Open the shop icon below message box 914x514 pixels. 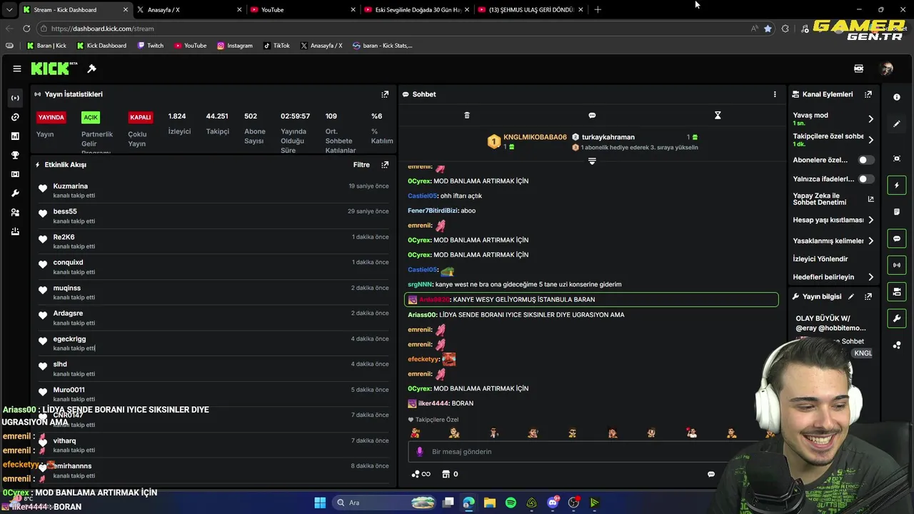pyautogui.click(x=446, y=474)
